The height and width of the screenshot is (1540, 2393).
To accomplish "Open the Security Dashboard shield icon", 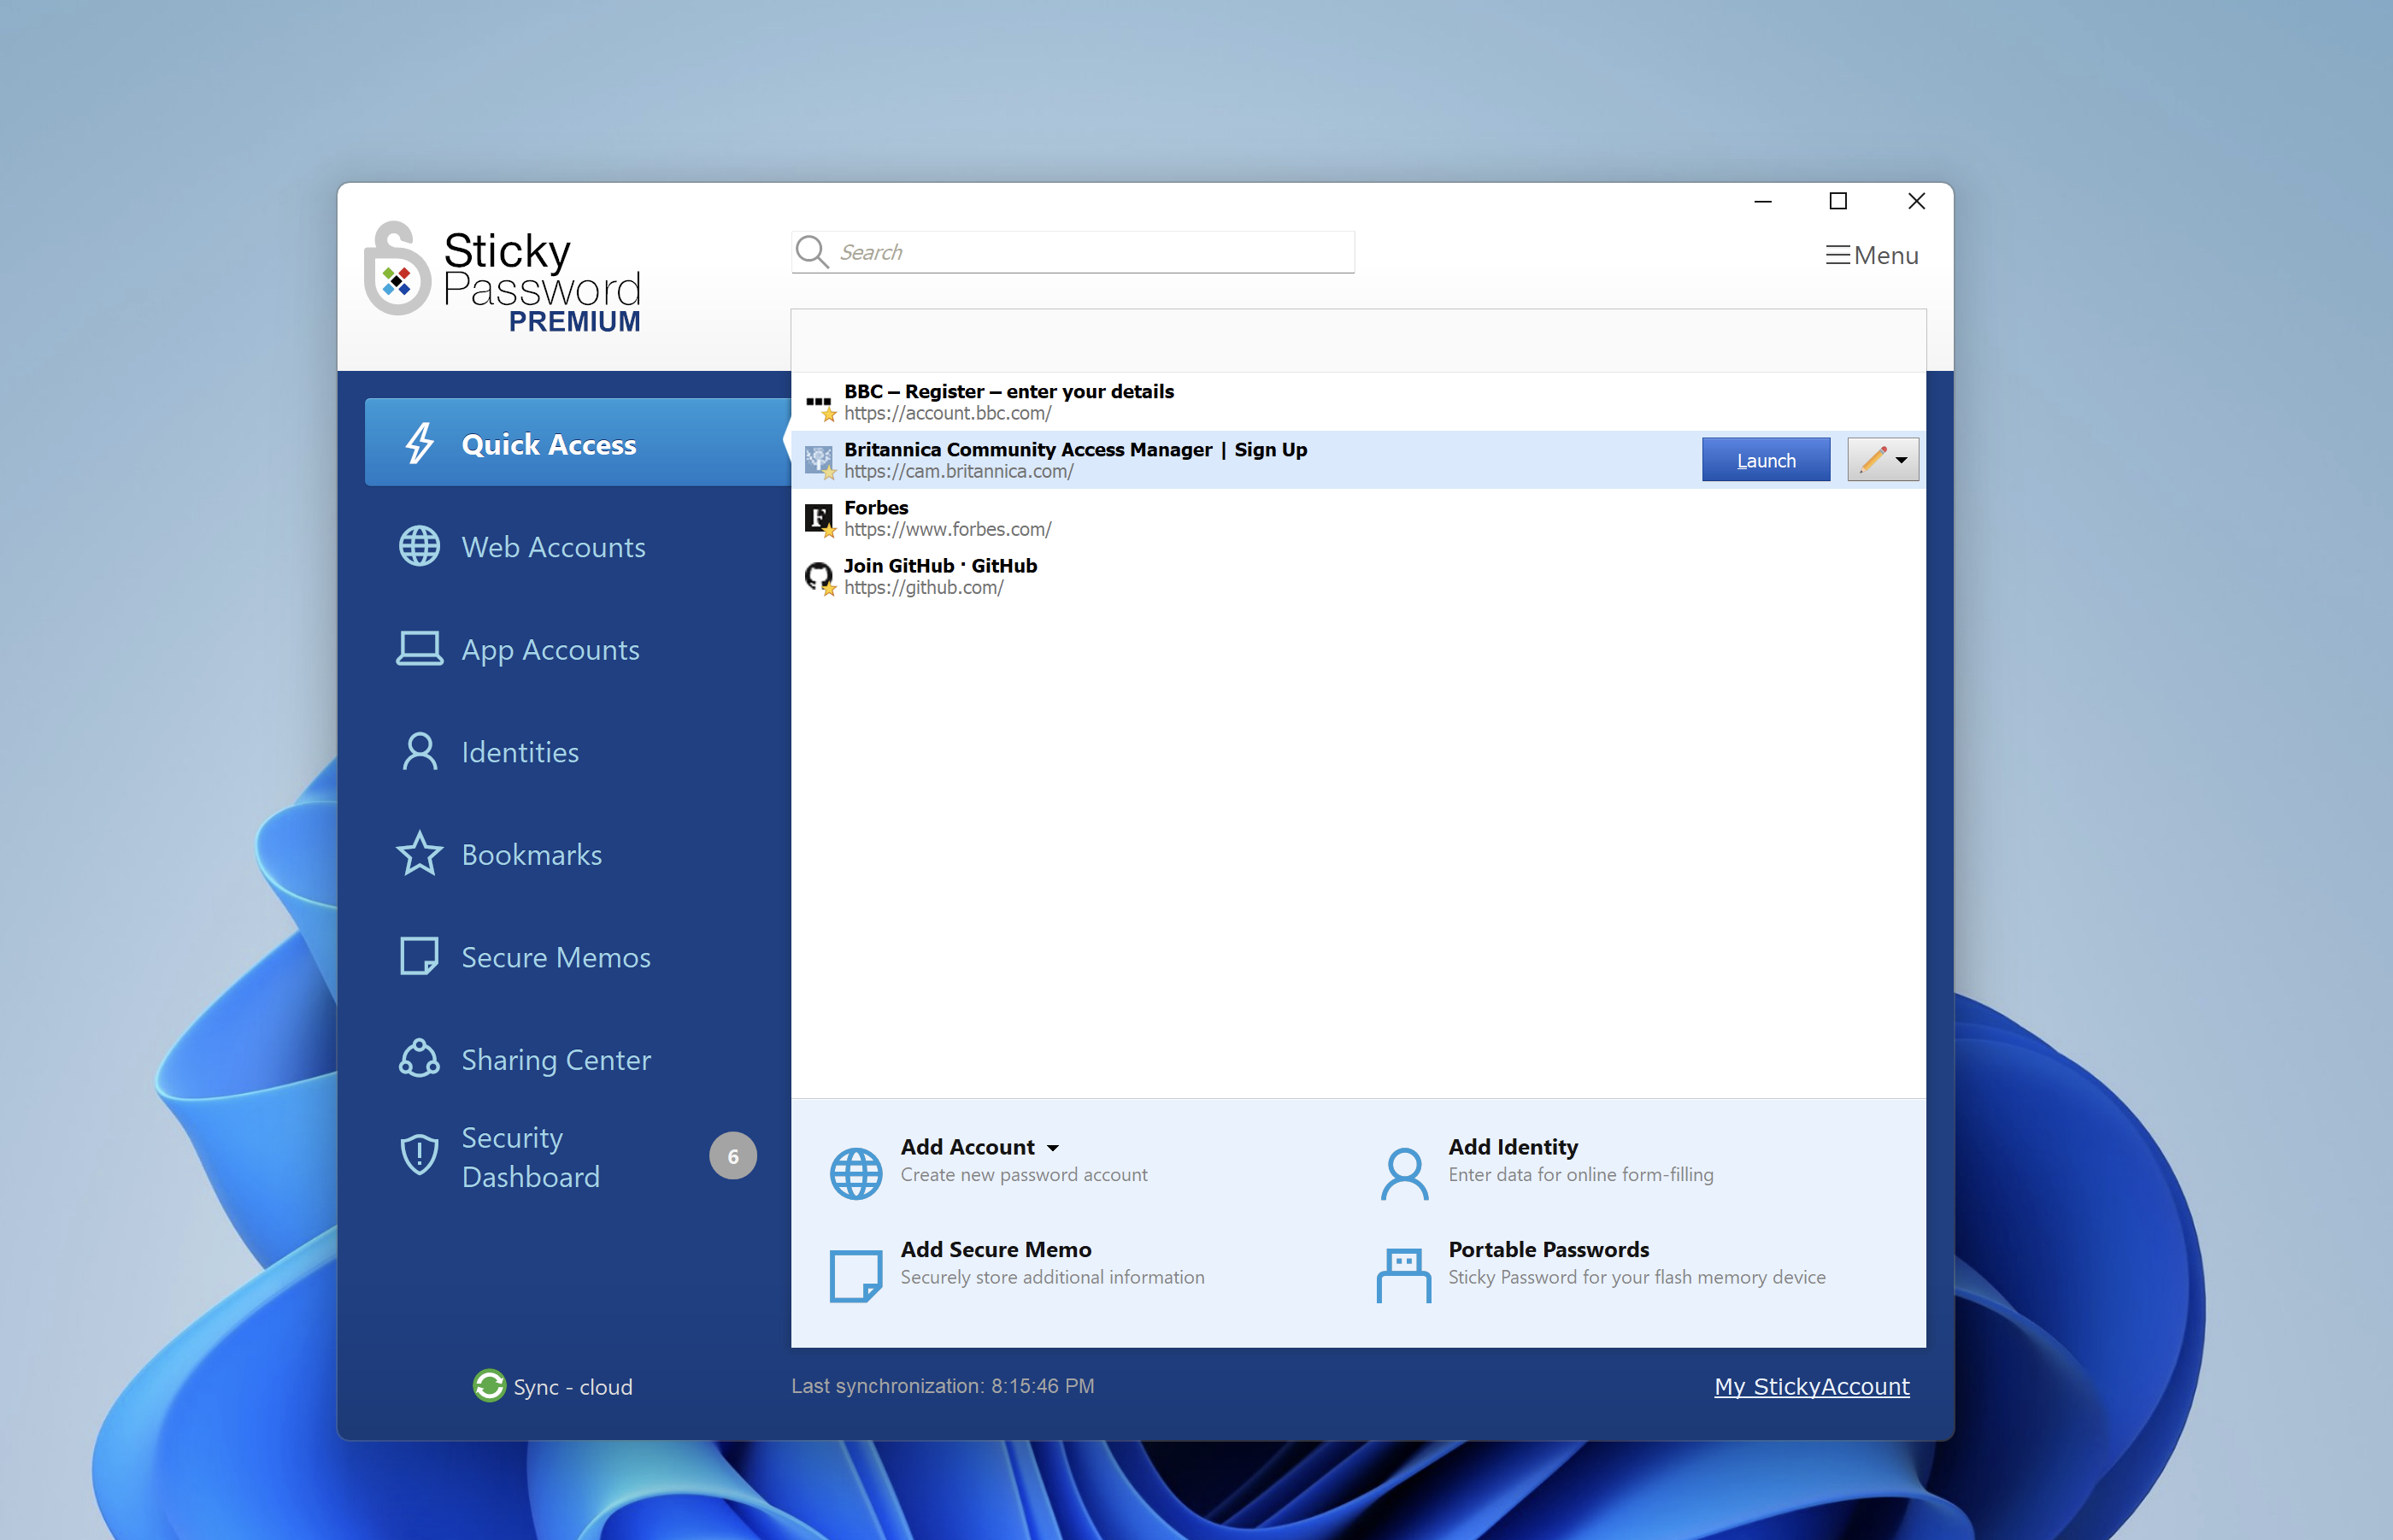I will click(x=419, y=1155).
